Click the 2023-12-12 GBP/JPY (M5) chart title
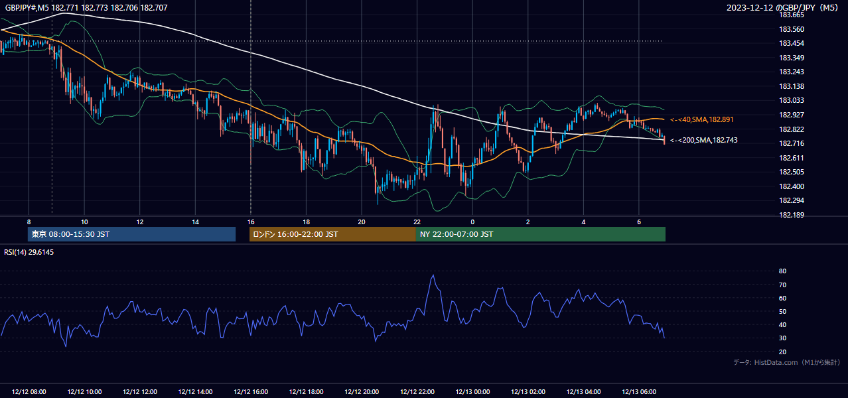Screen dimensions: 848x398 tap(784, 7)
